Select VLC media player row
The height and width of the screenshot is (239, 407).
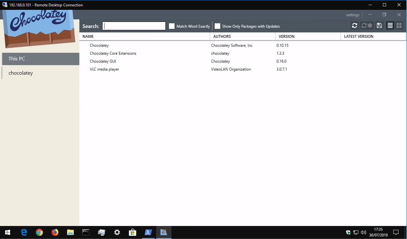243,69
